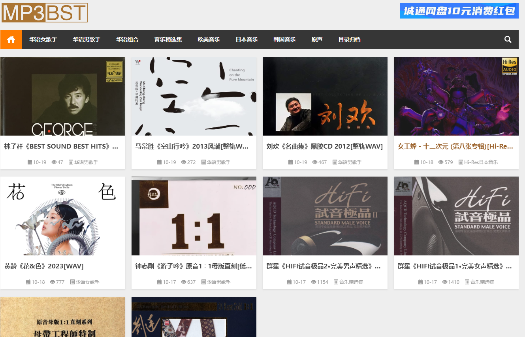Click 刘欢 名曲集 album cover

tap(325, 96)
